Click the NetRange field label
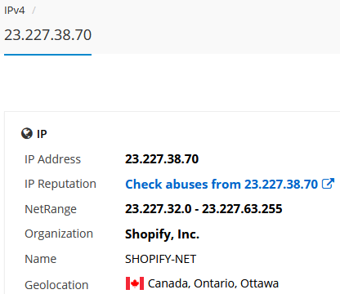Screen dimensions: 340x294 tap(51, 209)
